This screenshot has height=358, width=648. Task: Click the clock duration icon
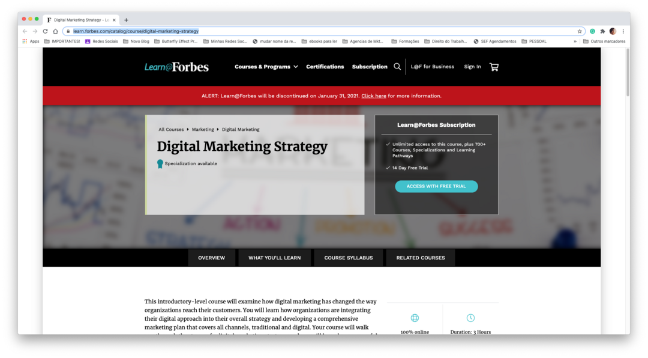(470, 318)
